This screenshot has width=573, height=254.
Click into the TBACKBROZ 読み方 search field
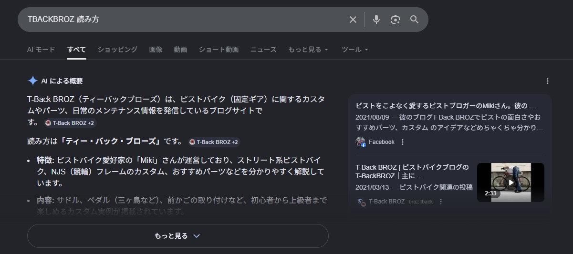pyautogui.click(x=181, y=20)
